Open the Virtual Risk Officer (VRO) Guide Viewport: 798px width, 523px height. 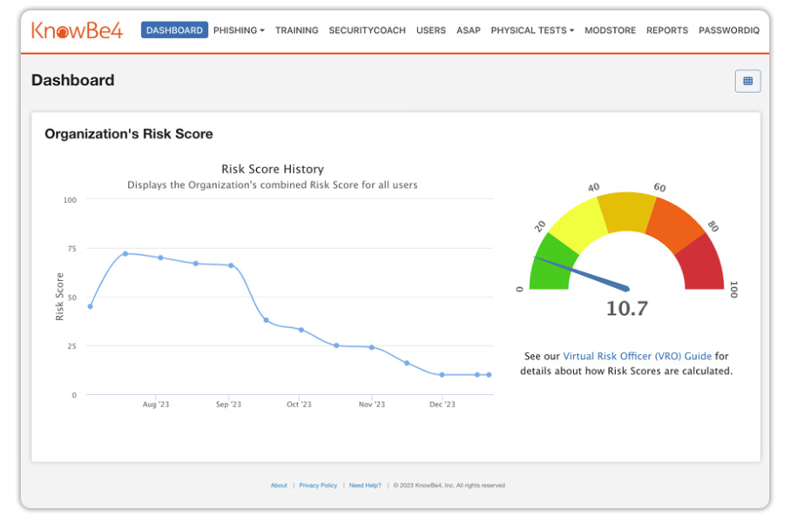(638, 356)
